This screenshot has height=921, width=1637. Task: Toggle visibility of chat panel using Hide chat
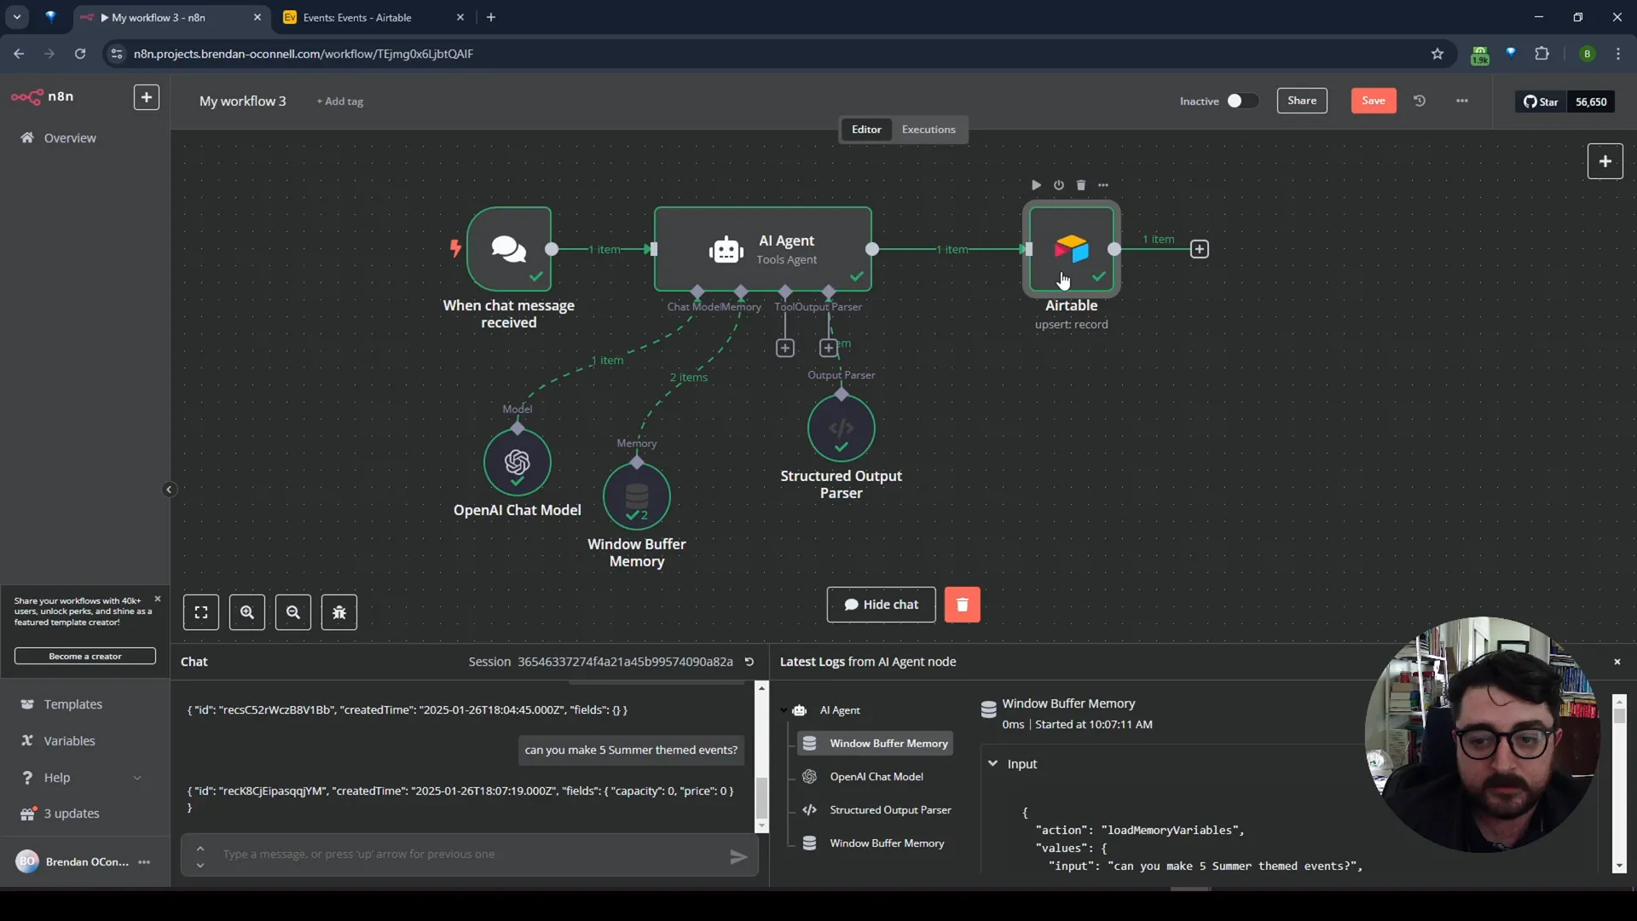[882, 604]
